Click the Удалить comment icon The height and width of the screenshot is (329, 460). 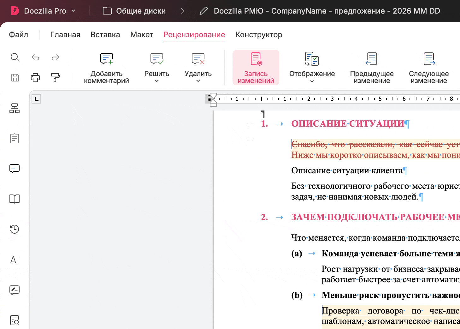pos(198,59)
